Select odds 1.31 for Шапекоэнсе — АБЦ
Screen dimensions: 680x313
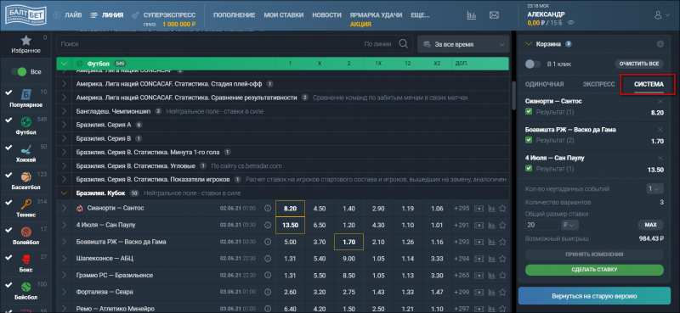coord(290,259)
